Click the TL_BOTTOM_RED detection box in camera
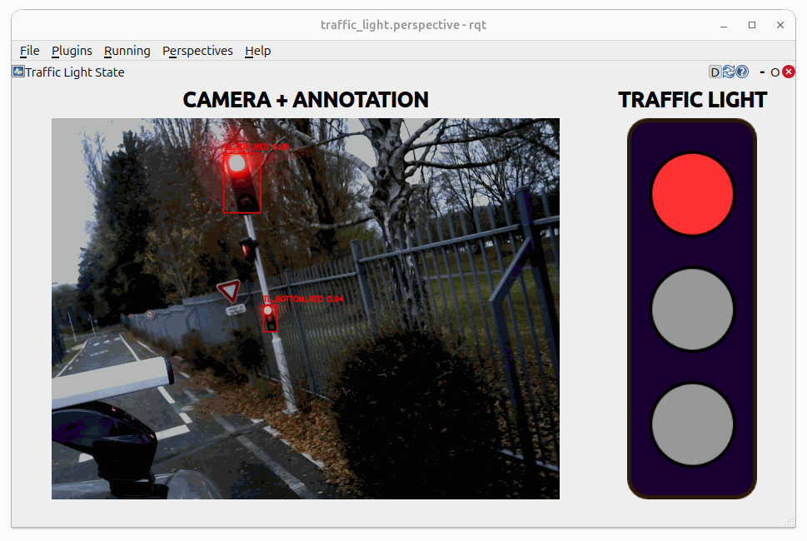 270,318
